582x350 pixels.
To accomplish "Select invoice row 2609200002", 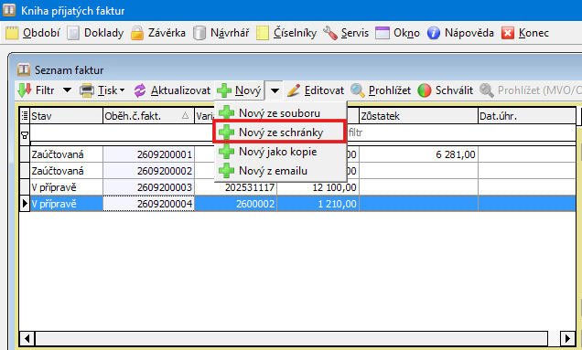I will tap(297, 171).
